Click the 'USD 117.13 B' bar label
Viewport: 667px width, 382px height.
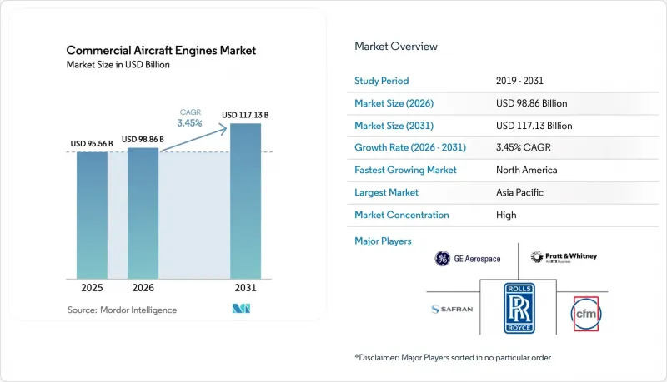point(245,115)
